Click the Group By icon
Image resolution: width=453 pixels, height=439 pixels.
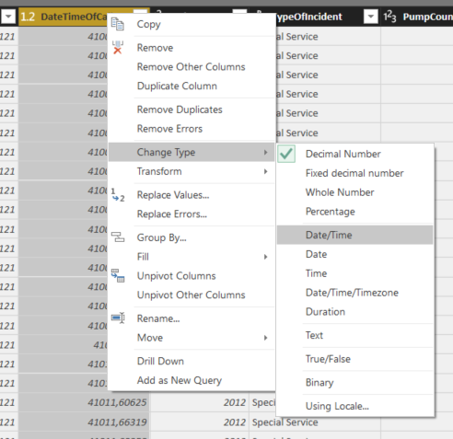tap(118, 237)
